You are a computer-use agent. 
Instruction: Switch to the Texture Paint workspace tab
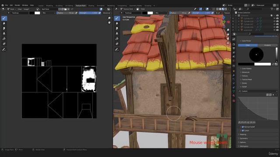tap(80, 6)
